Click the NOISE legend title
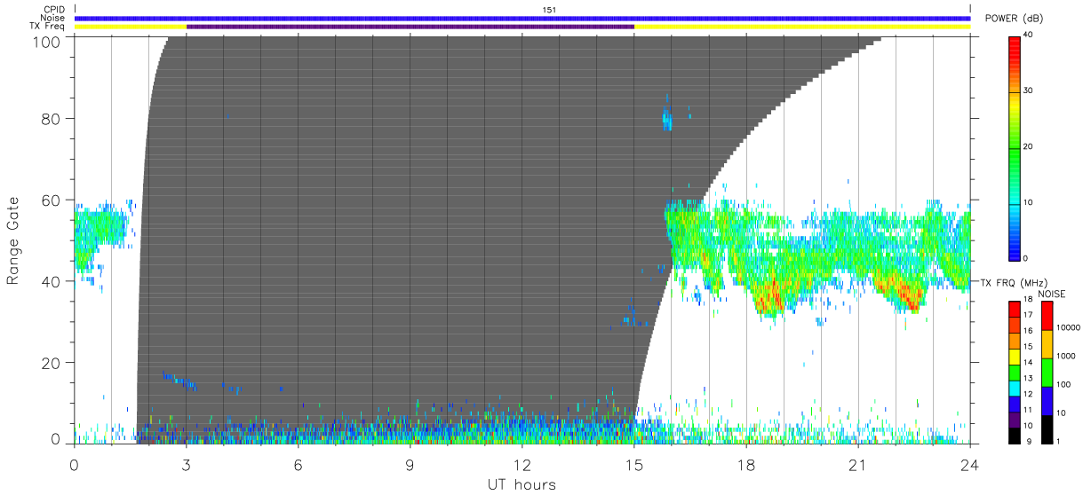 point(1053,294)
